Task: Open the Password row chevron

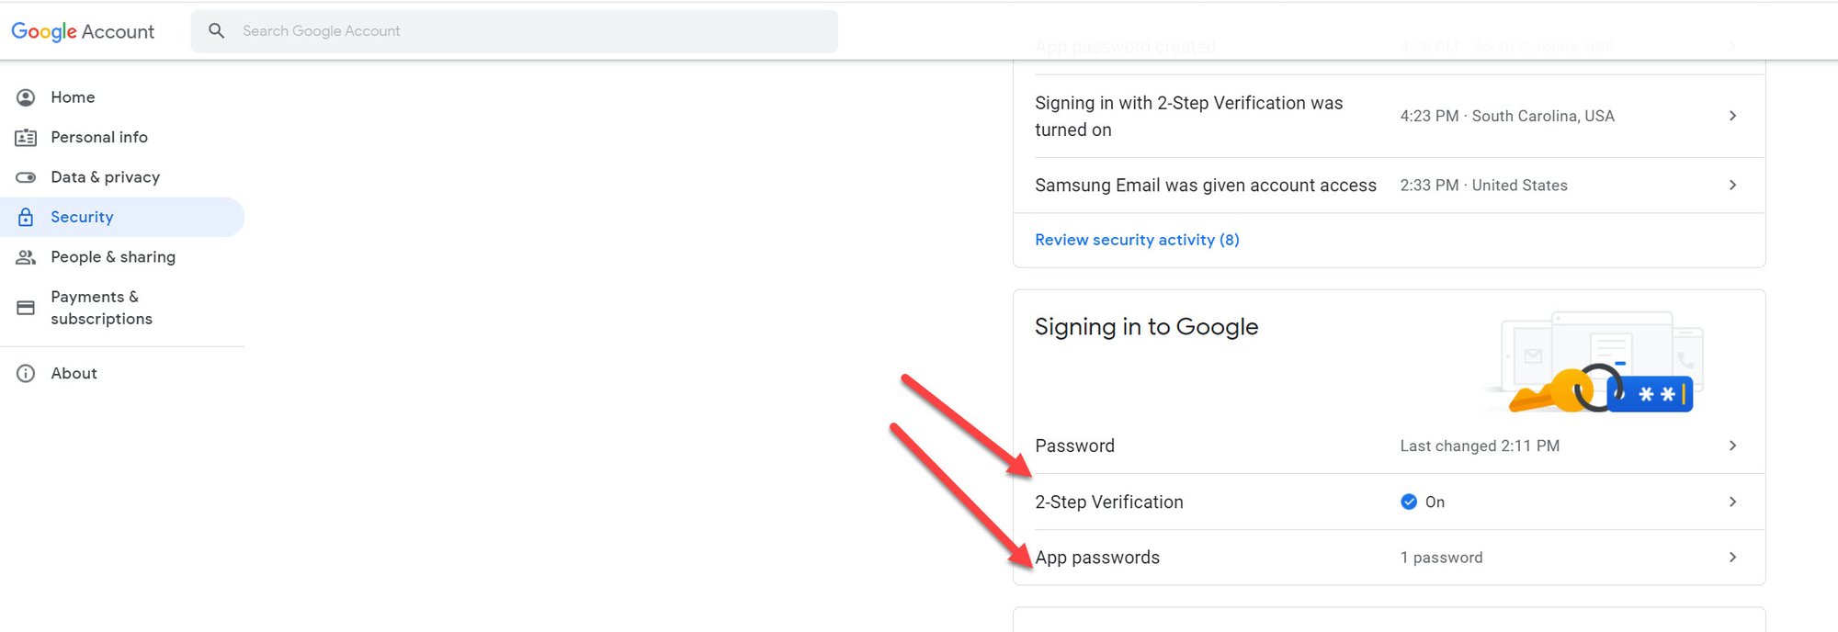Action: (1732, 446)
